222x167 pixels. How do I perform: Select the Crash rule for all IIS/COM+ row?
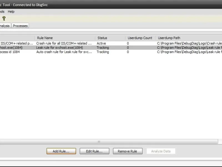(x=111, y=43)
